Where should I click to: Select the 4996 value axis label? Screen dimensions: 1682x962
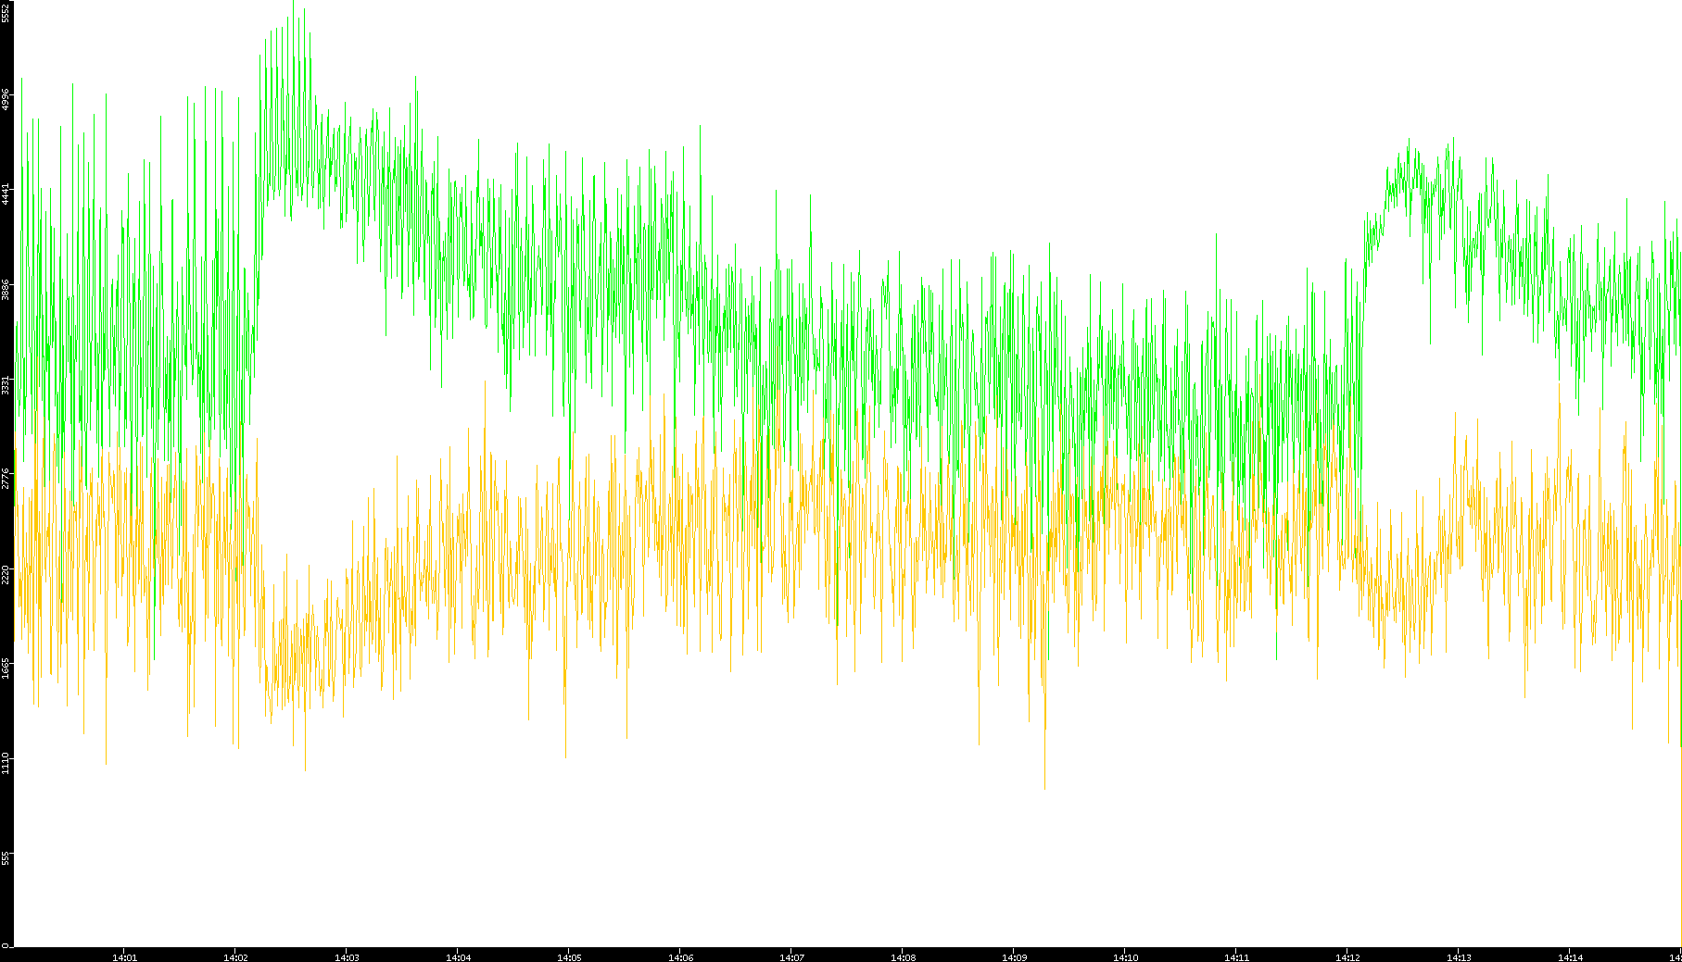[6, 99]
